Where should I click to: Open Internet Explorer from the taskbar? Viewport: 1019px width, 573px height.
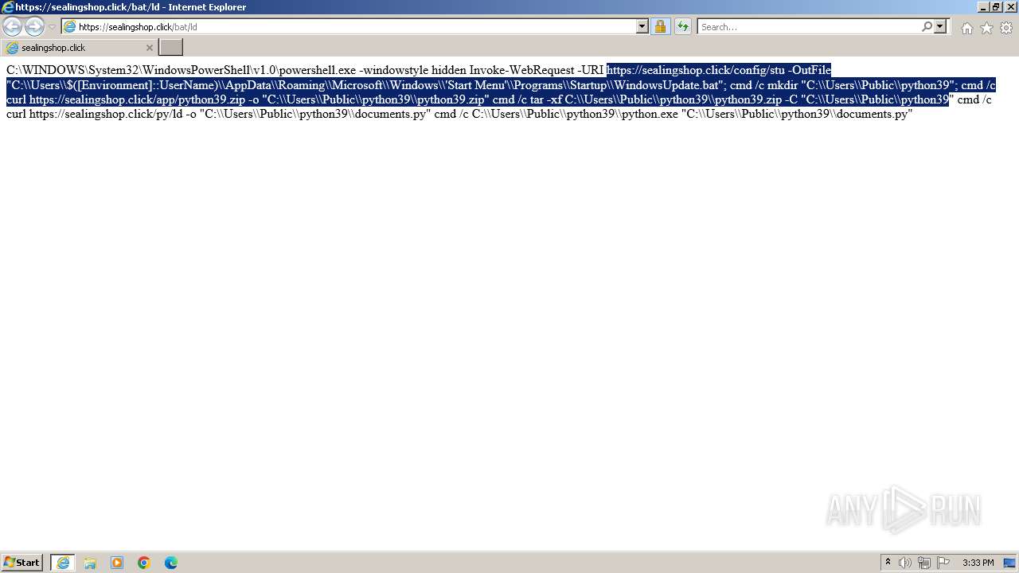tap(63, 563)
